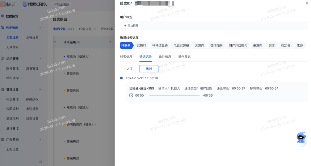Click the 数据概览 sidebar icon
The height and width of the screenshot is (166, 311).
(x=2, y=16)
